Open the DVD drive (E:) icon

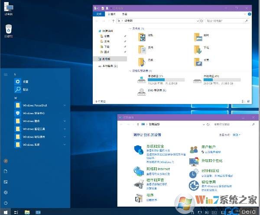pyautogui.click(x=142, y=91)
